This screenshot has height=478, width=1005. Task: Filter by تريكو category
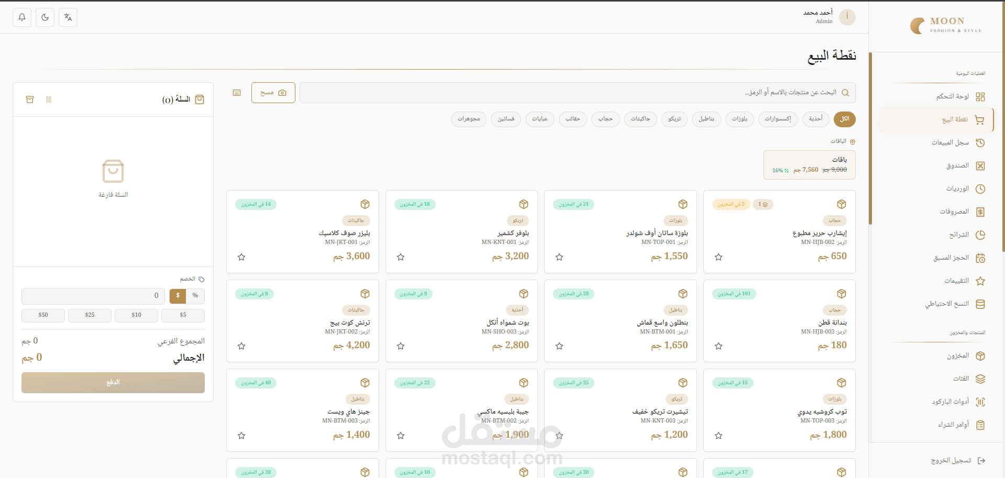click(675, 119)
